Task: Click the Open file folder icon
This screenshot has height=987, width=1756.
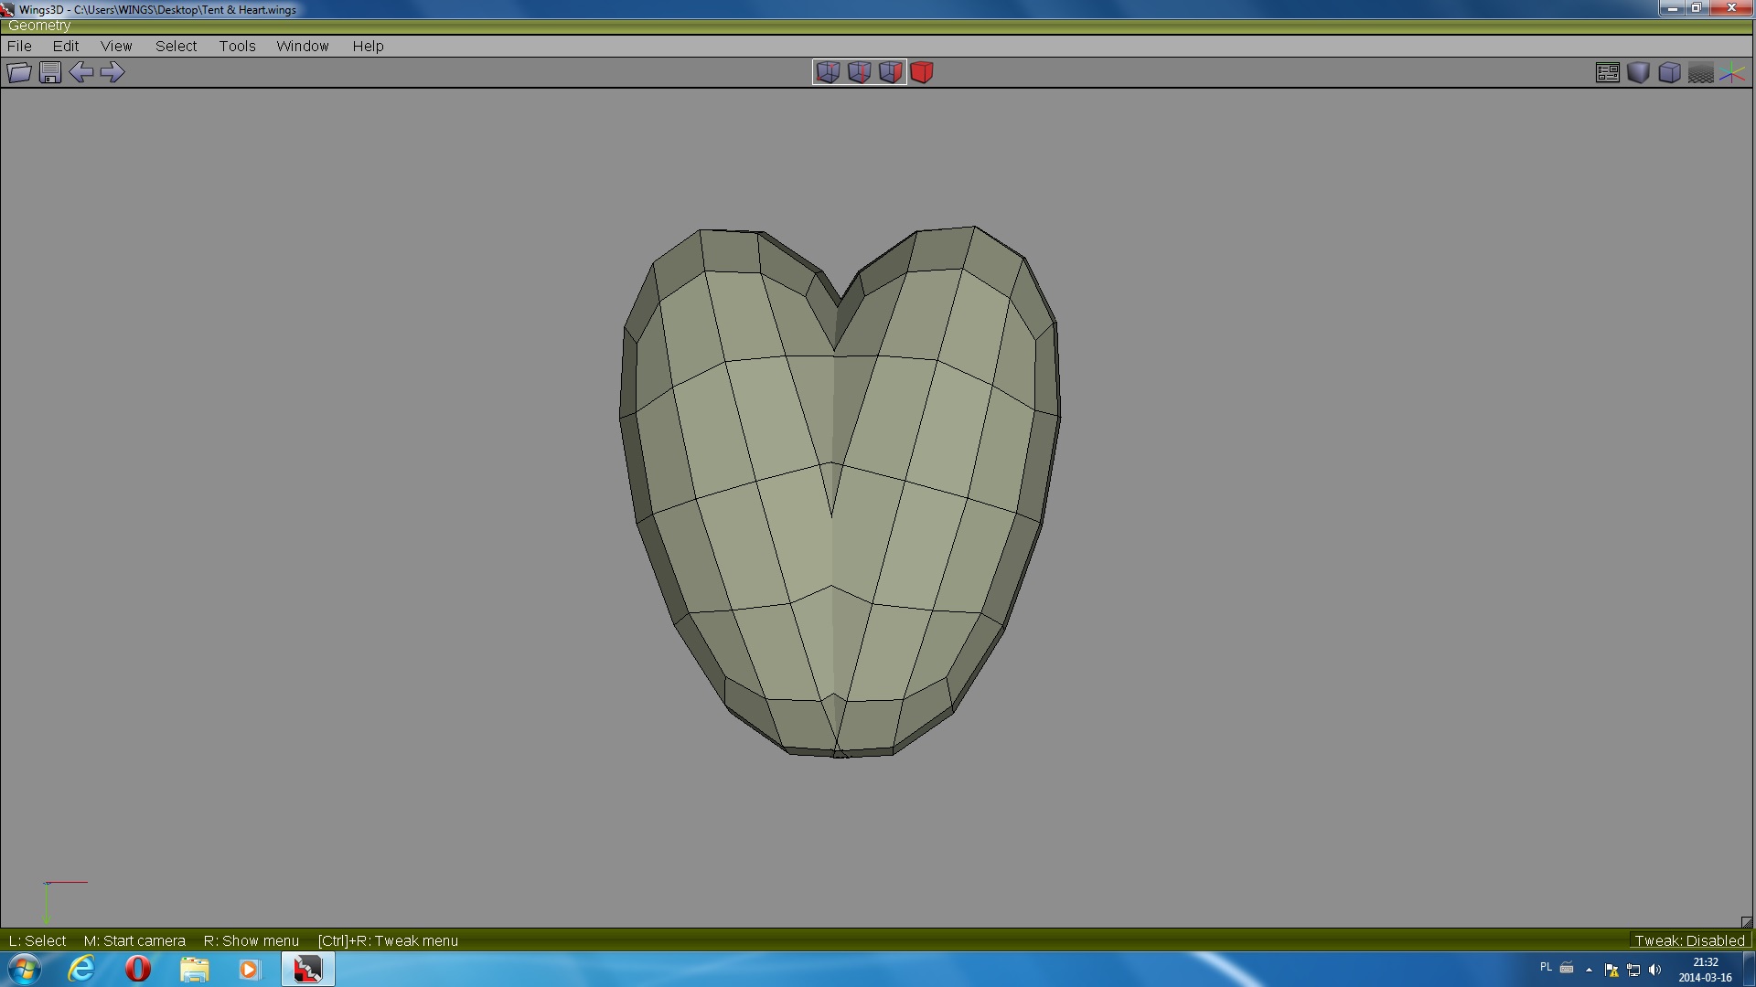Action: coord(19,72)
